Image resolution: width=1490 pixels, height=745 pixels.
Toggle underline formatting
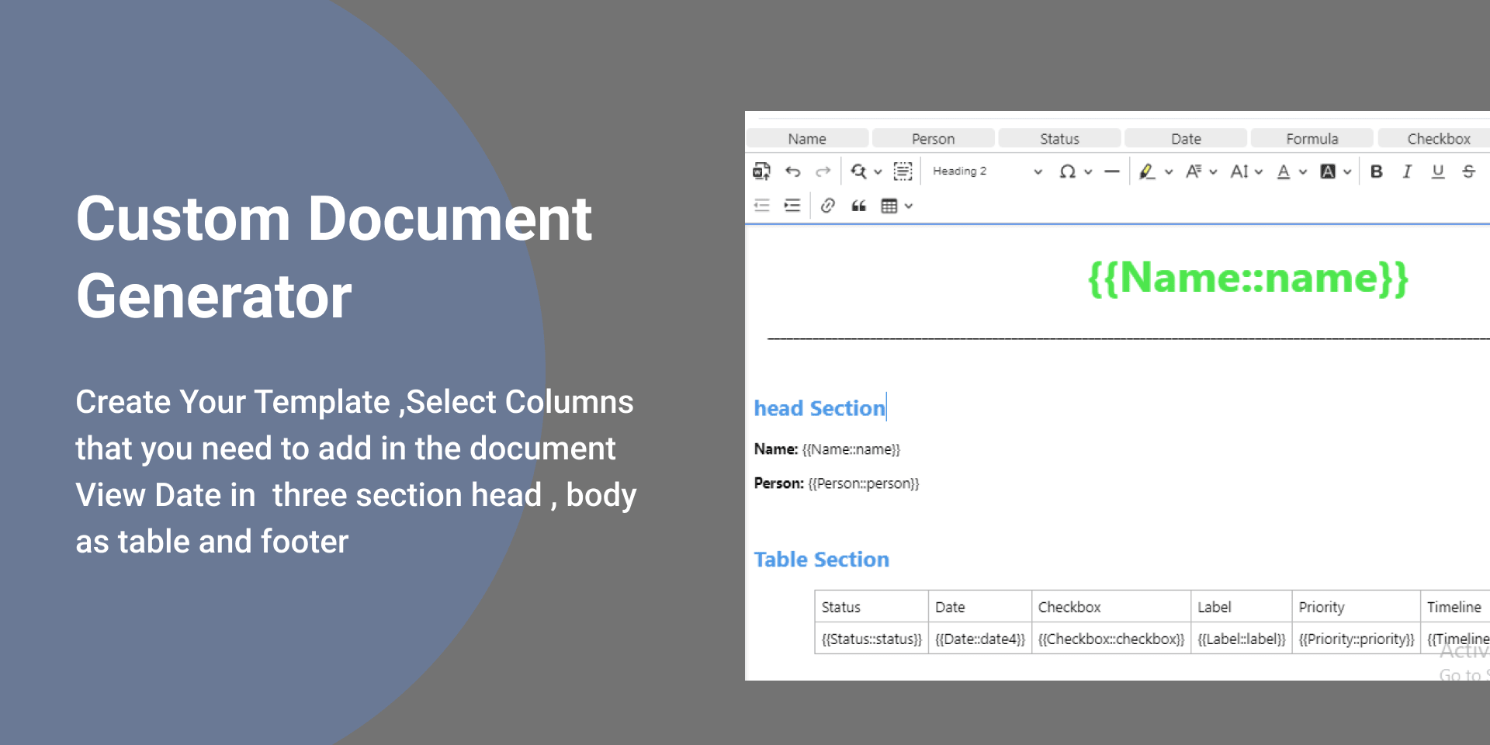coord(1438,172)
